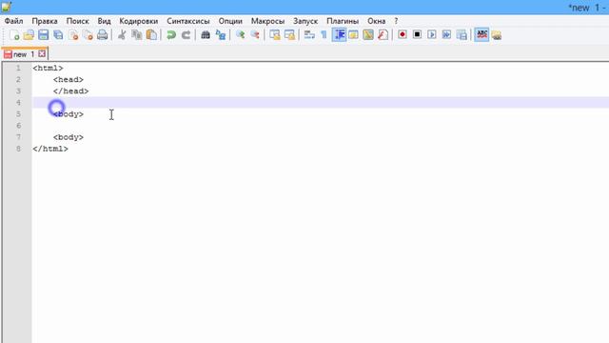Click the <body> tag on line 5
The image size is (609, 343).
(69, 114)
